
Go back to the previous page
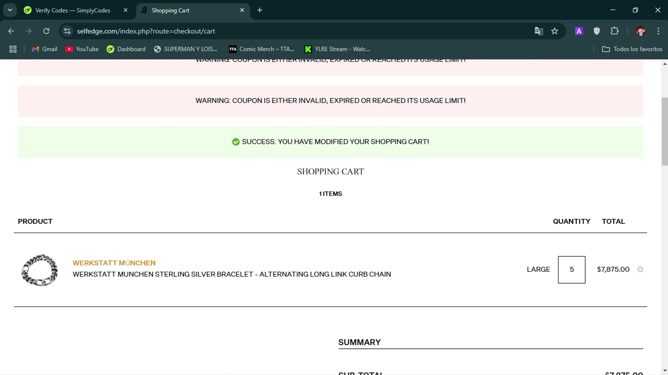pyautogui.click(x=11, y=31)
